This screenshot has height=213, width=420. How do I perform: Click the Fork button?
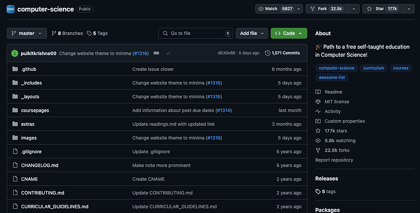[327, 9]
